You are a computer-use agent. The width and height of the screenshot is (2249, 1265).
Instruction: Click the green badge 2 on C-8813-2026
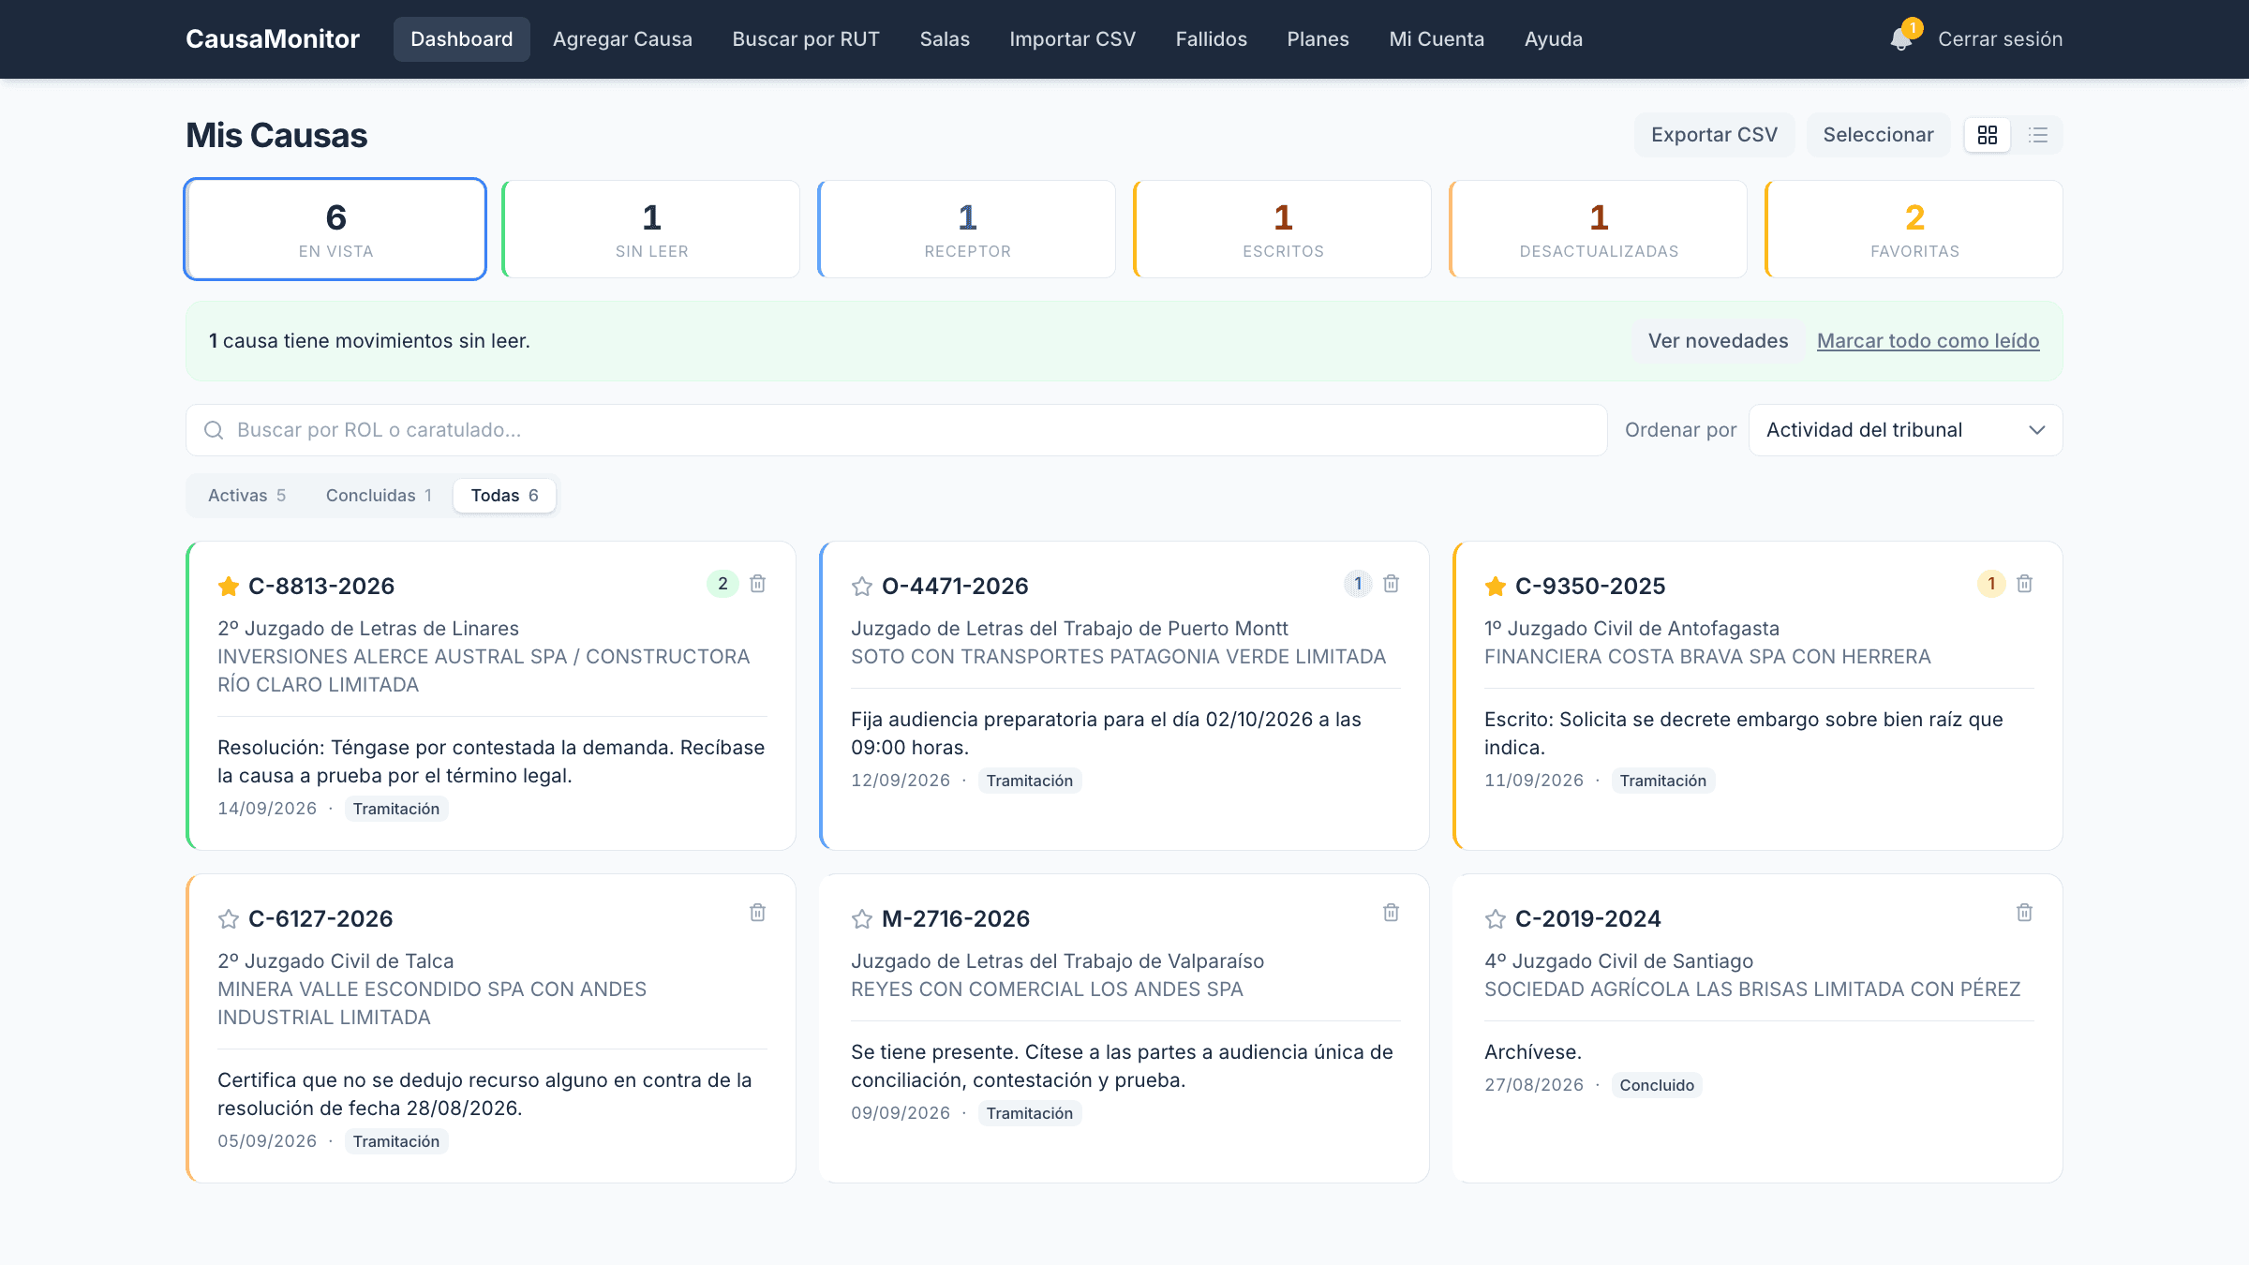(x=722, y=584)
